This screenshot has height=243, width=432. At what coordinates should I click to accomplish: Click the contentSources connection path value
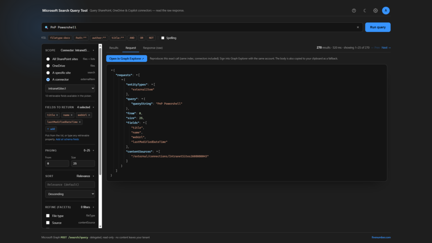170,156
